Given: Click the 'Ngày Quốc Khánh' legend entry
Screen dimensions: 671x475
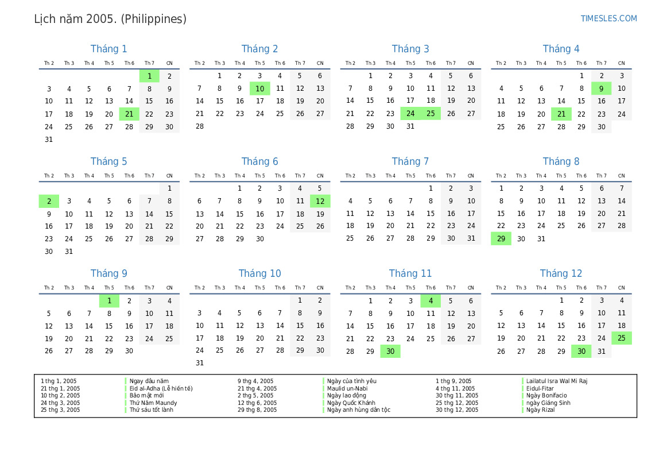Looking at the screenshot, I should [x=351, y=403].
